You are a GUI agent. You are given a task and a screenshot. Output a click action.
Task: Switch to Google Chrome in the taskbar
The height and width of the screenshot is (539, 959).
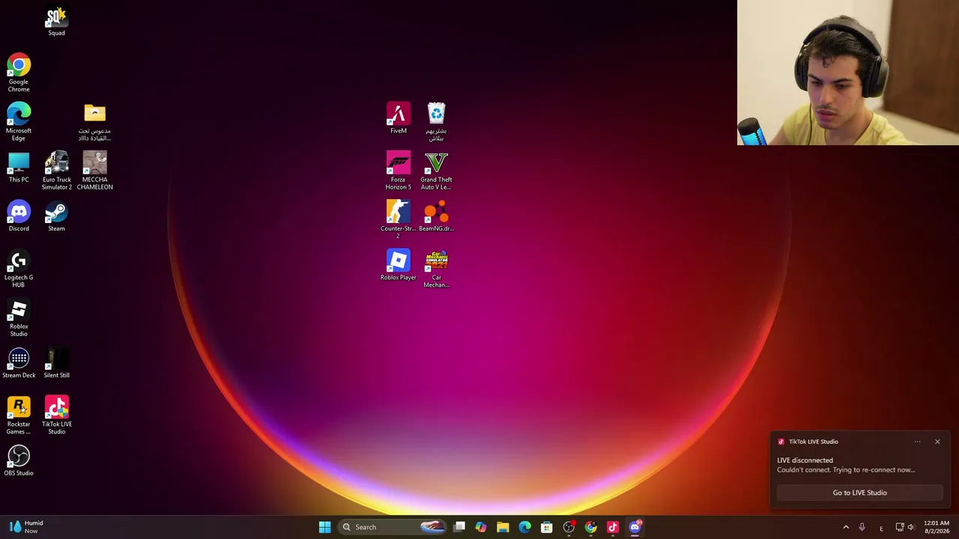coord(590,527)
